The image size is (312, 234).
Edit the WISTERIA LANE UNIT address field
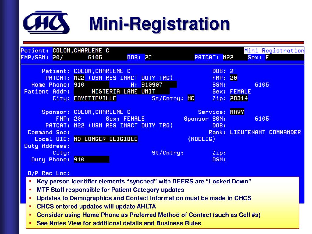[122, 91]
